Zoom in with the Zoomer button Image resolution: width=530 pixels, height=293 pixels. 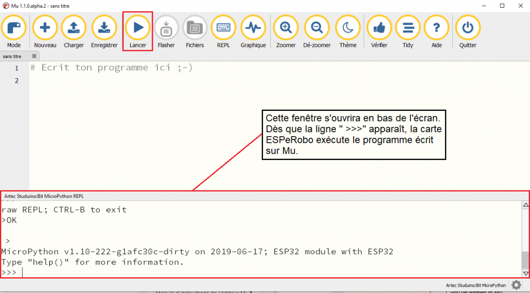[x=286, y=28]
